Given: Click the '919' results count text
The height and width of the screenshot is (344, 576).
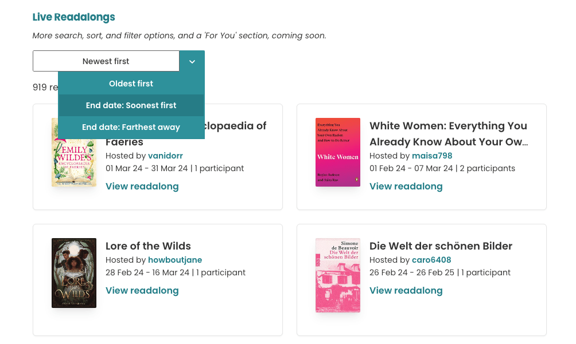Looking at the screenshot, I should pyautogui.click(x=40, y=87).
